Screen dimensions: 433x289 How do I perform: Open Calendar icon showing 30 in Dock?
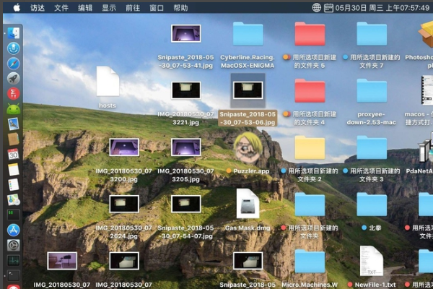pos(13,155)
